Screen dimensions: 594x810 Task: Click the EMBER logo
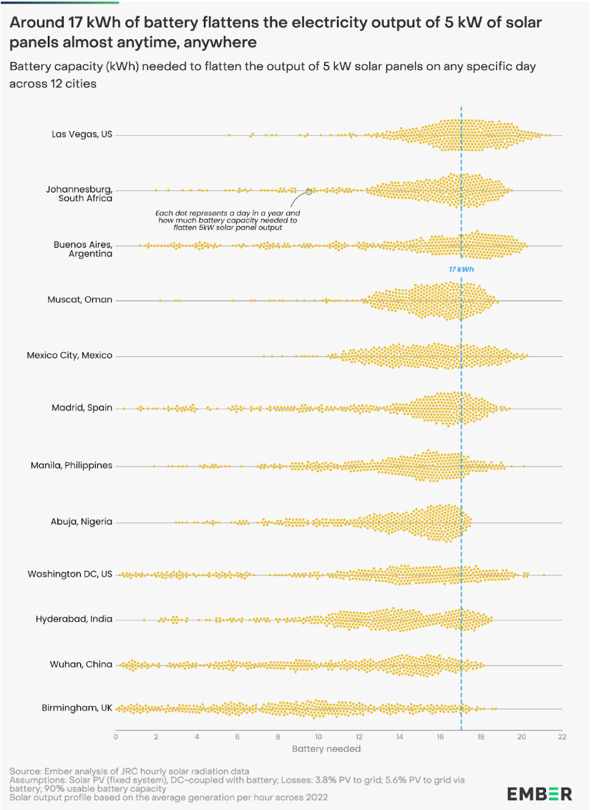(x=539, y=794)
